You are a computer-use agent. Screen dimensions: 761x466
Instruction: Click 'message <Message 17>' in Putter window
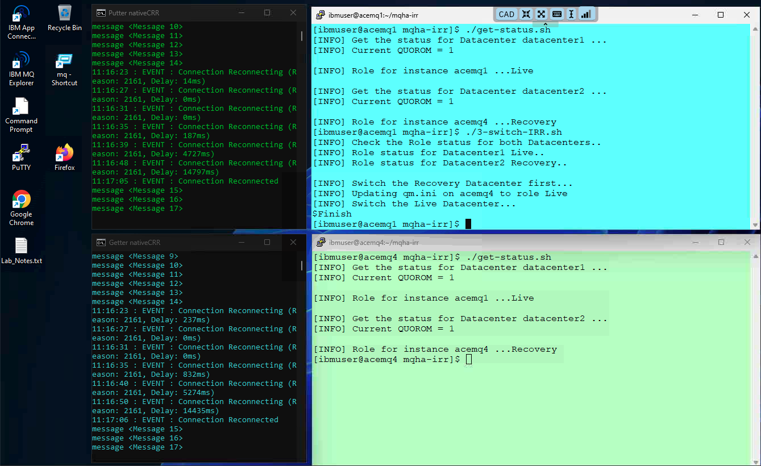(x=138, y=209)
